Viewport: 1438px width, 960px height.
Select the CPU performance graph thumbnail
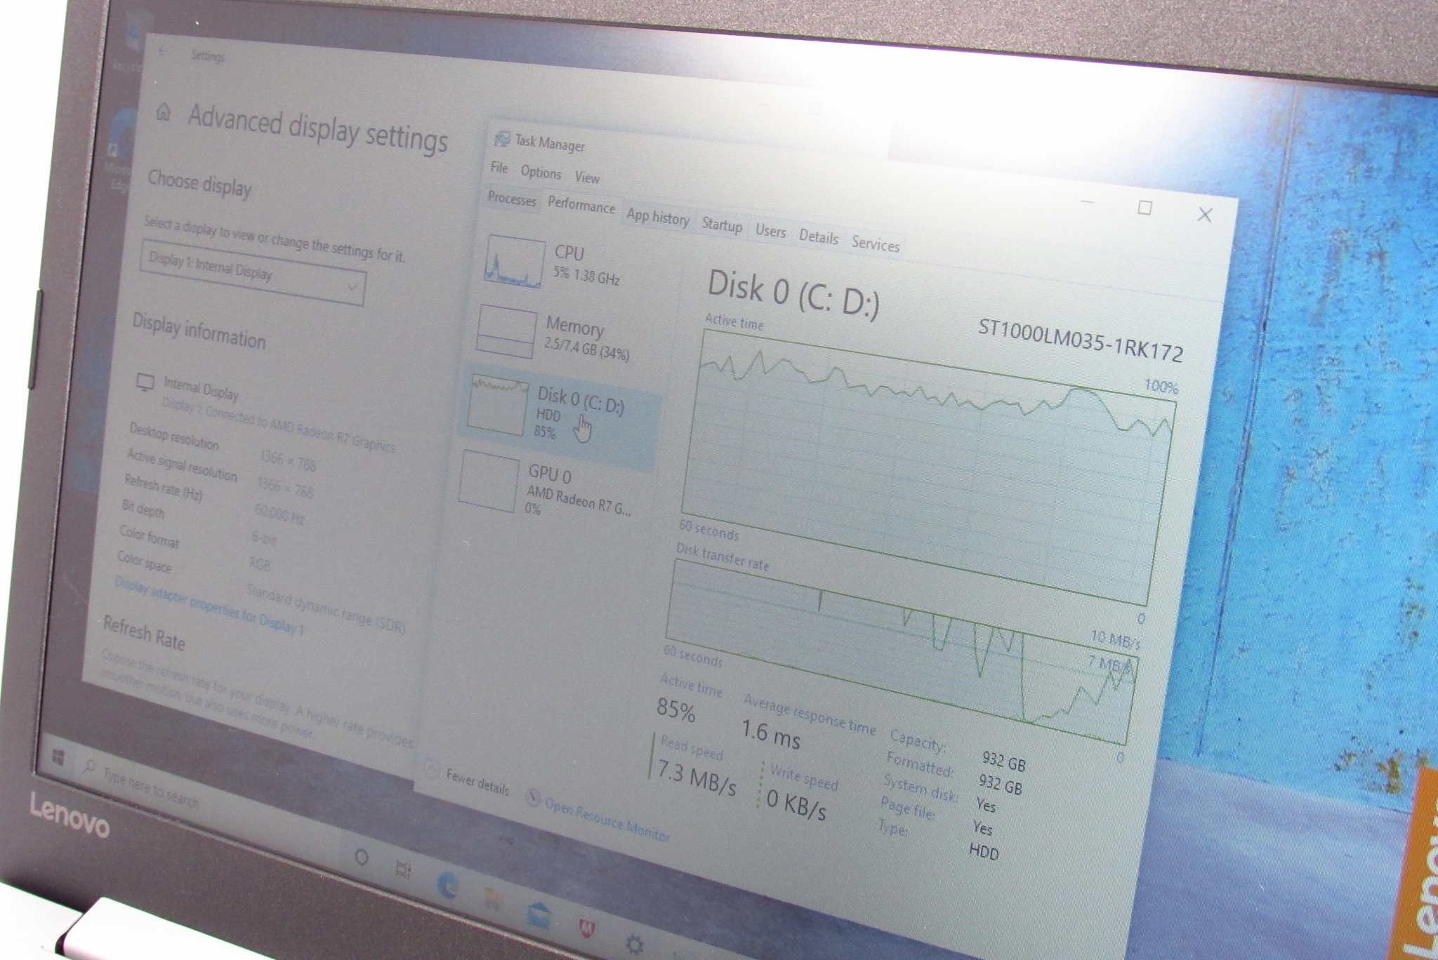click(515, 262)
